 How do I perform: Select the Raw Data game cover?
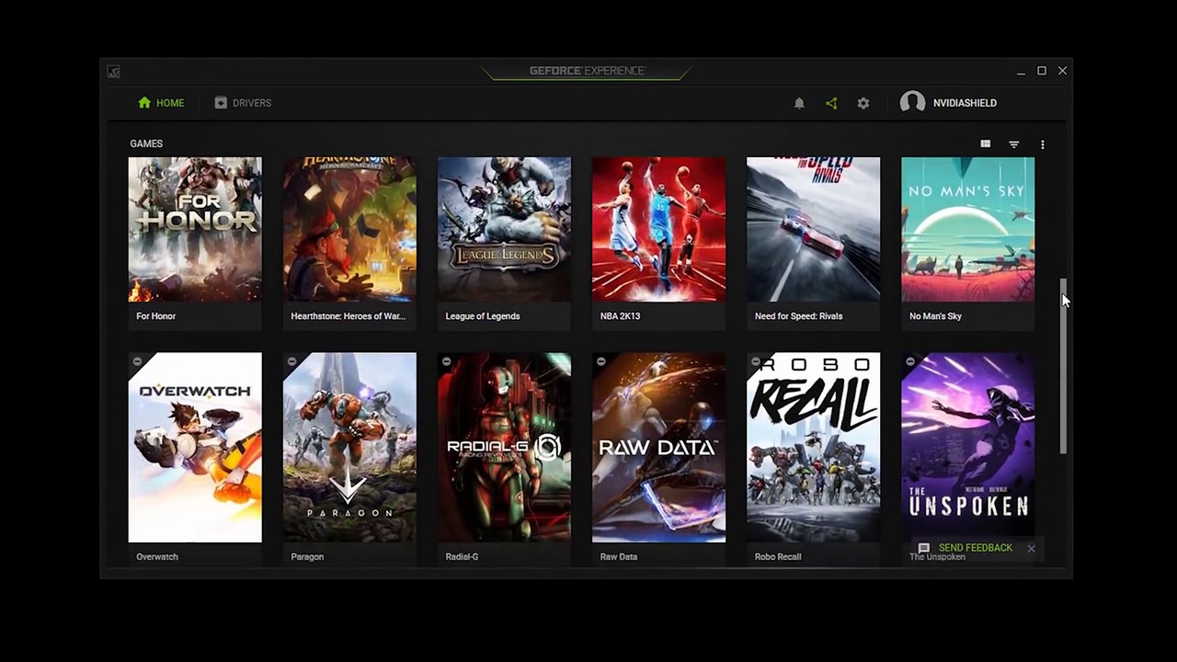pyautogui.click(x=658, y=448)
